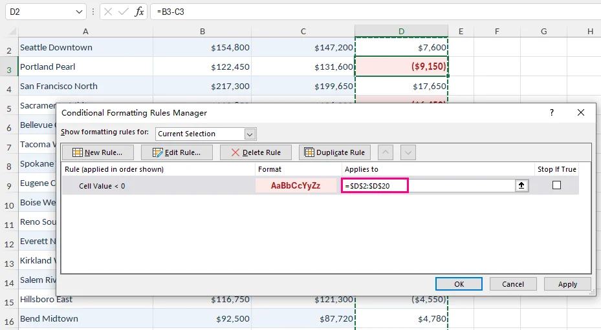Screen dimensions: 601x330
Task: Click the fx insert function icon
Action: (139, 12)
